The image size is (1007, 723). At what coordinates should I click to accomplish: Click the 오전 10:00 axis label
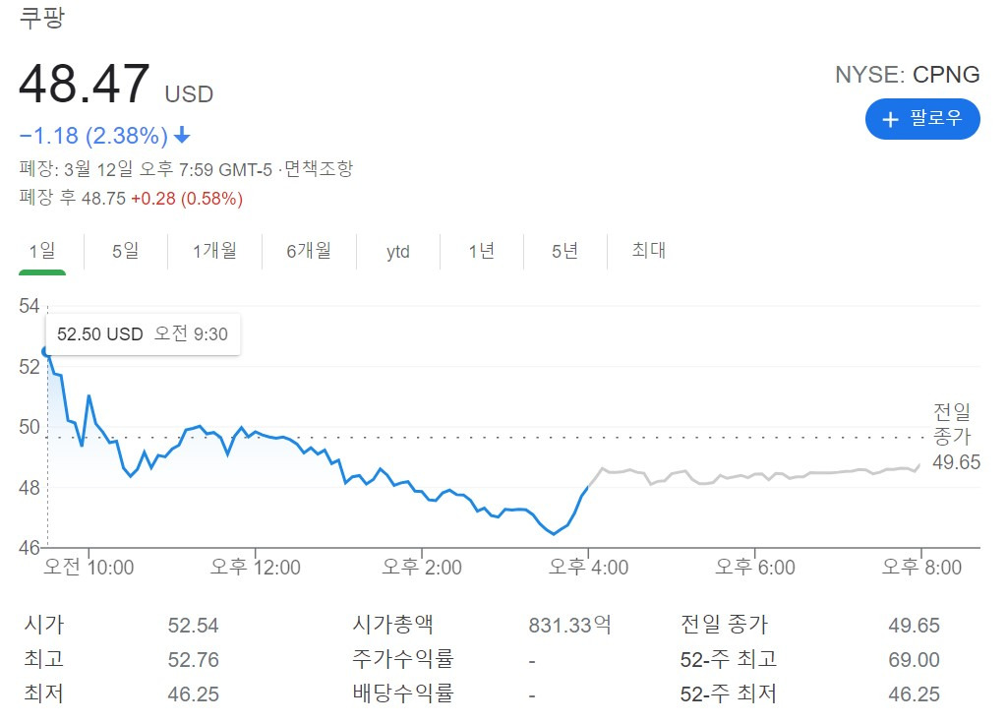[89, 568]
